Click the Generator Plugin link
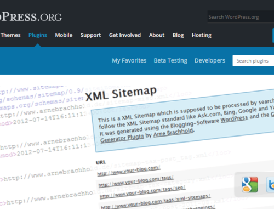This screenshot has height=210, width=274. pyautogui.click(x=122, y=139)
